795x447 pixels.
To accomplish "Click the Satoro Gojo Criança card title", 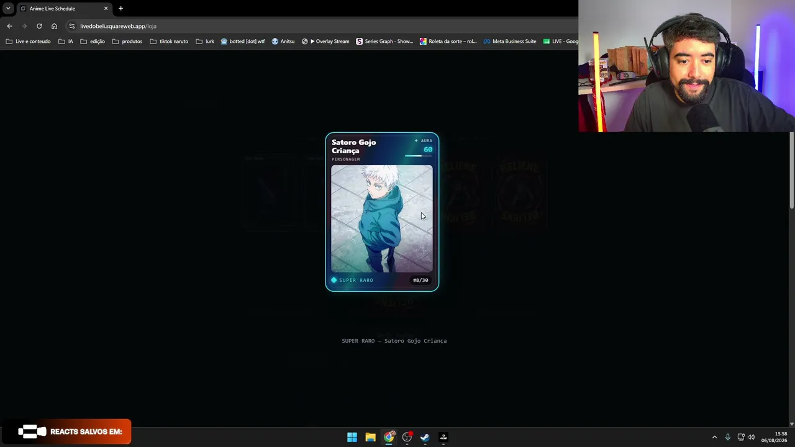I will pyautogui.click(x=354, y=147).
